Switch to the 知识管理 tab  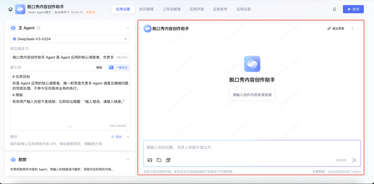(x=146, y=9)
